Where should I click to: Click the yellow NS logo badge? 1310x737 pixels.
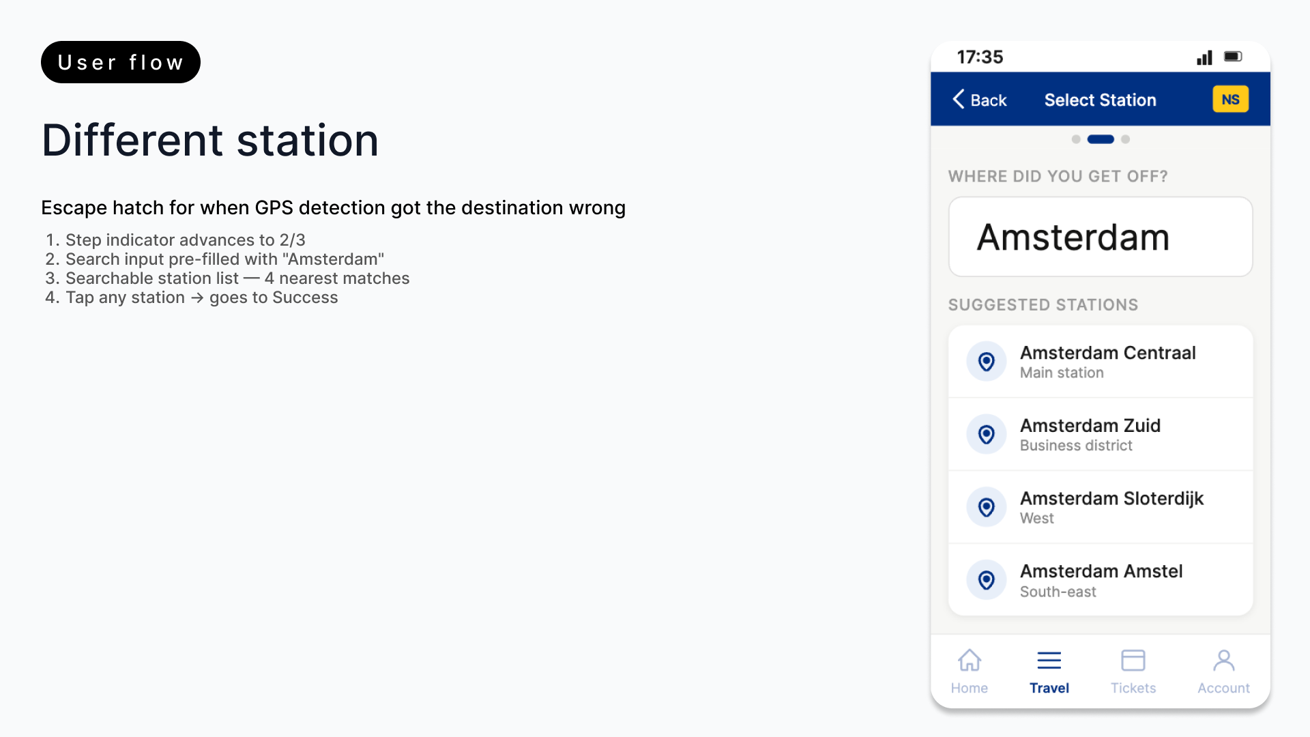pyautogui.click(x=1230, y=100)
